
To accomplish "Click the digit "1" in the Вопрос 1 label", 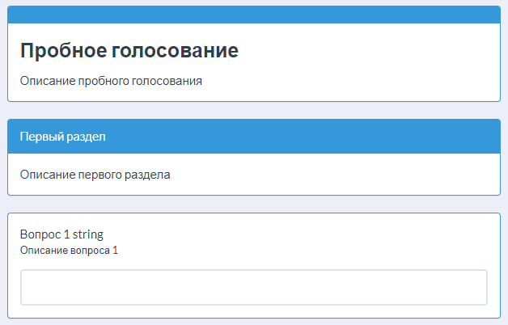I will [x=67, y=234].
